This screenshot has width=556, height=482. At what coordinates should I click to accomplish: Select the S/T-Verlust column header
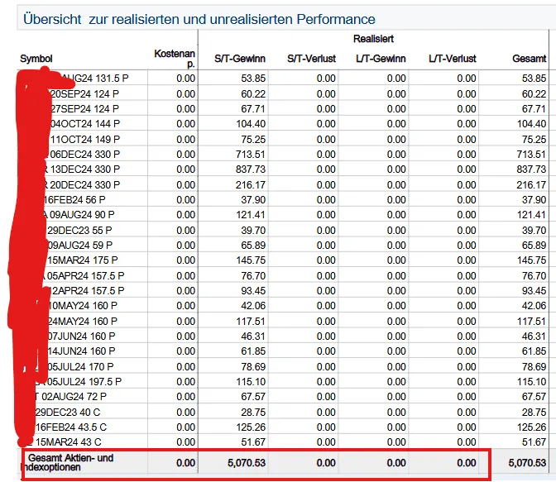[x=311, y=59]
